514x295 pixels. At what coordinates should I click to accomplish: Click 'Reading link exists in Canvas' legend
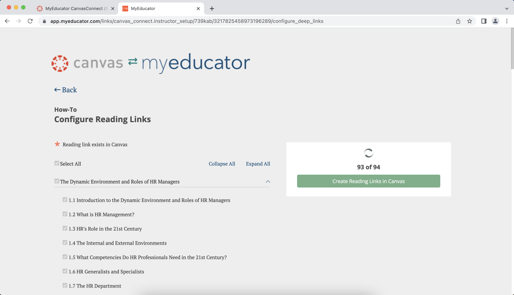point(95,145)
